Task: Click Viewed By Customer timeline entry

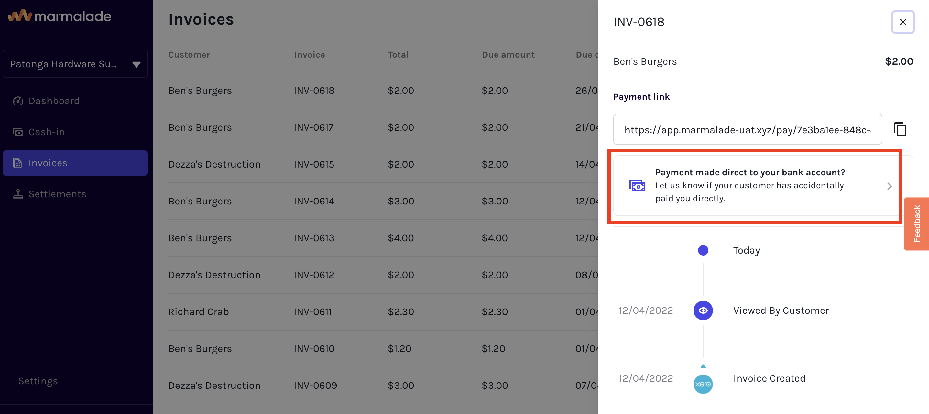Action: click(781, 310)
